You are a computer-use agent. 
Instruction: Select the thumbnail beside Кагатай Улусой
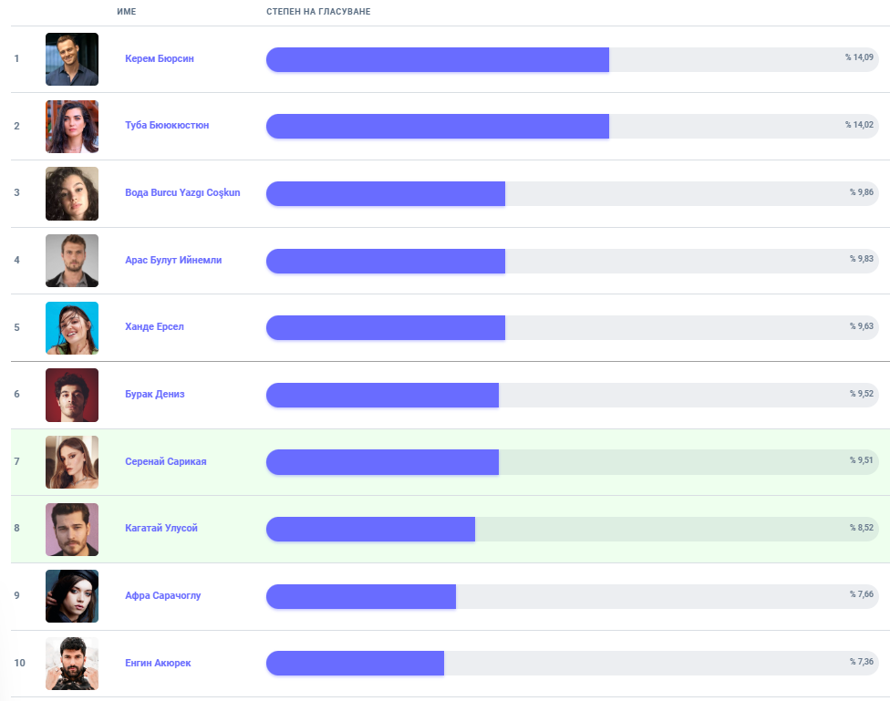72,529
